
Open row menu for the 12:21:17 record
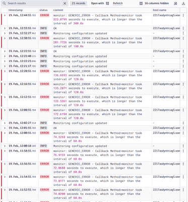click(x=183, y=66)
